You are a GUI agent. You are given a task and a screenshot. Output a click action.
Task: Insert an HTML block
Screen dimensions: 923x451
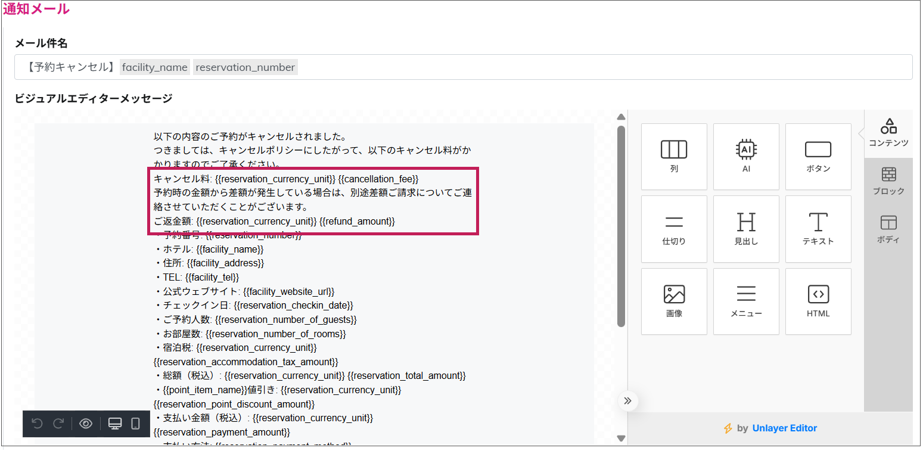(818, 301)
